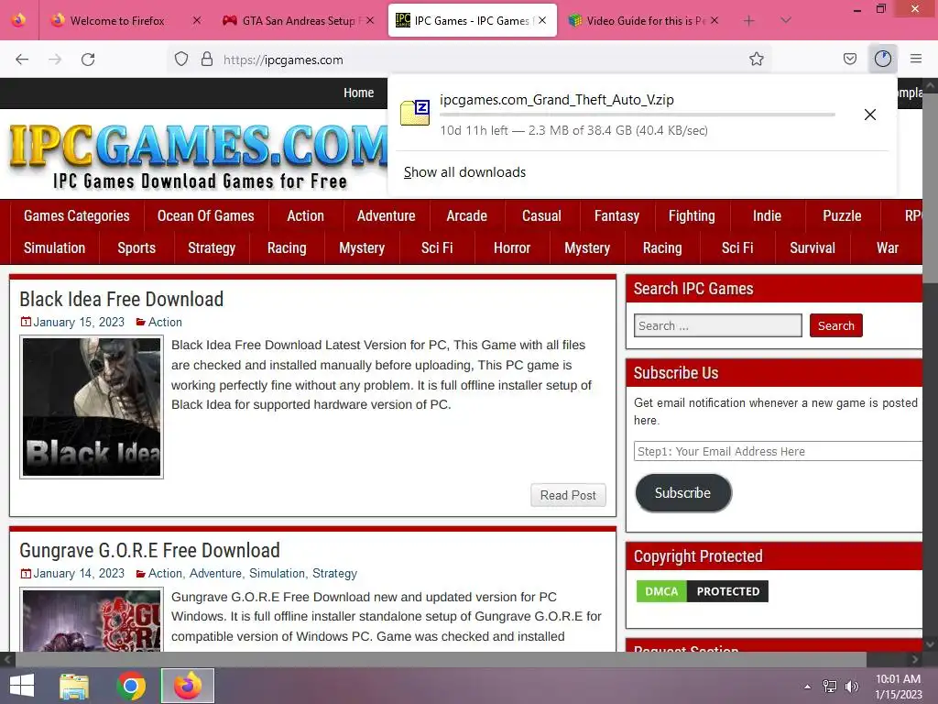Cancel the Grand Theft Auto V download
938x704 pixels.
pyautogui.click(x=870, y=115)
